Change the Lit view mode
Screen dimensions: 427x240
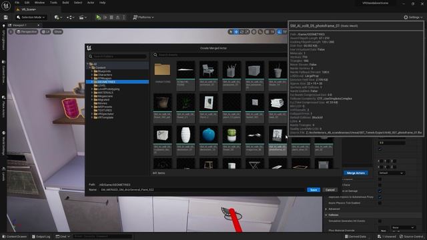click(45, 32)
